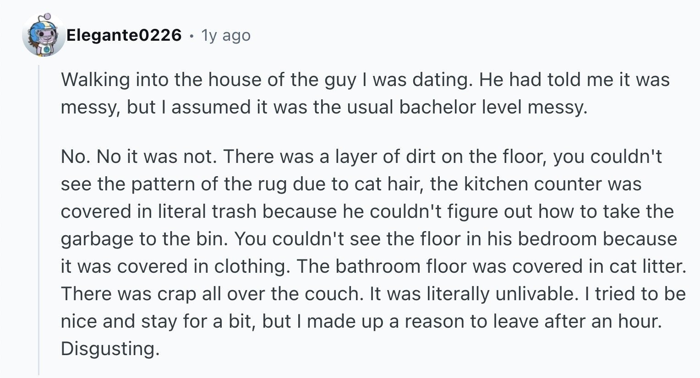
Task: Click the final word 'Disgusting.'
Action: coord(110,349)
